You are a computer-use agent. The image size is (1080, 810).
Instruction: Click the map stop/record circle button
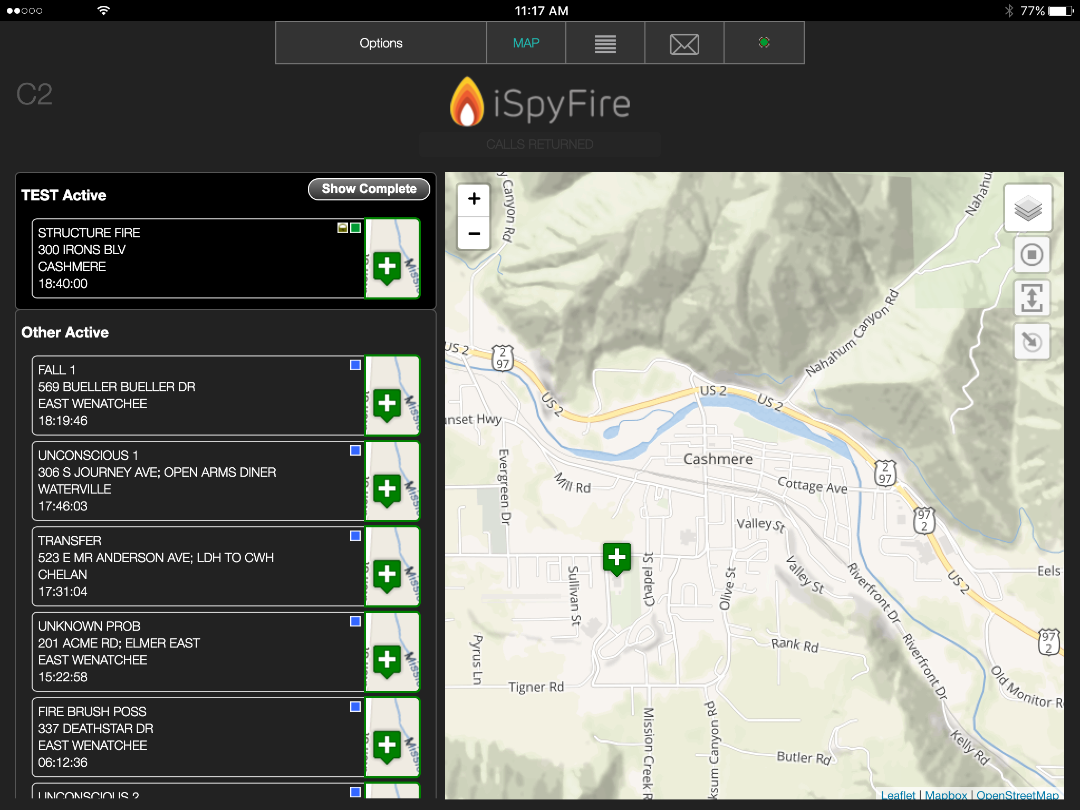(x=1031, y=255)
